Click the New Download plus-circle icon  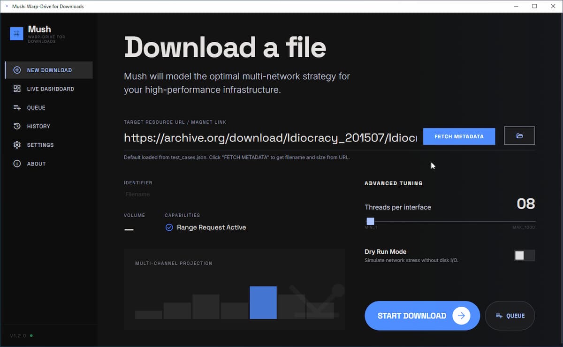coord(17,70)
